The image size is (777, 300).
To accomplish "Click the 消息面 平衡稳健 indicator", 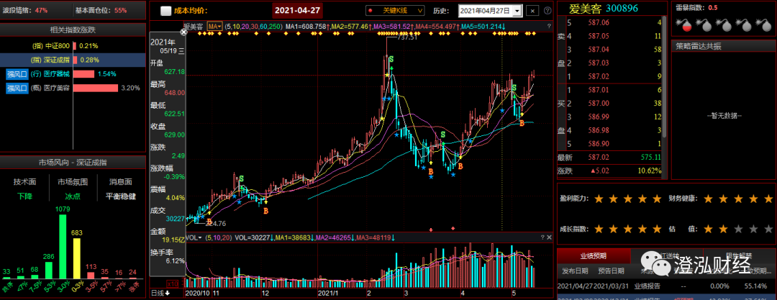I will [x=120, y=189].
